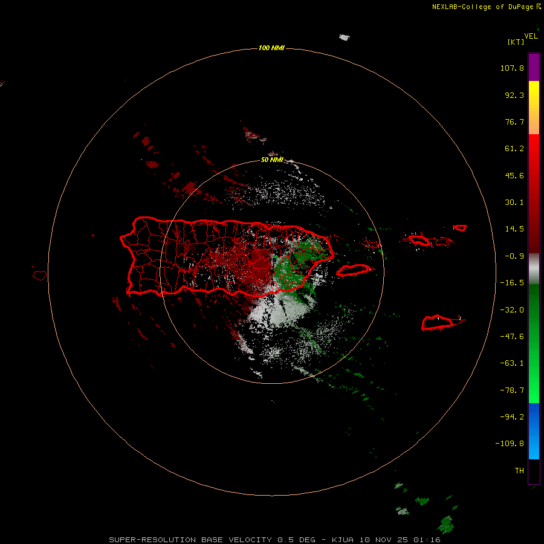Click the Super-Resolution Base Velocity caption
The image size is (544, 544).
(x=274, y=540)
